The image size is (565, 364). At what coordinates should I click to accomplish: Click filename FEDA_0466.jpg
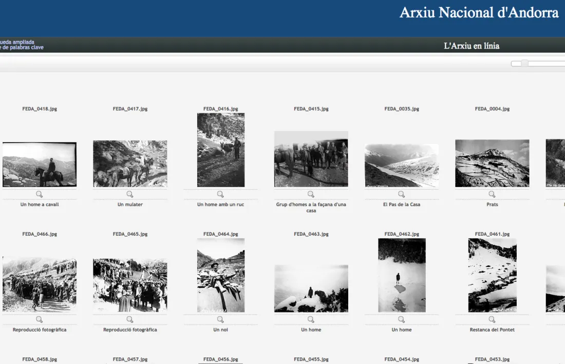40,234
